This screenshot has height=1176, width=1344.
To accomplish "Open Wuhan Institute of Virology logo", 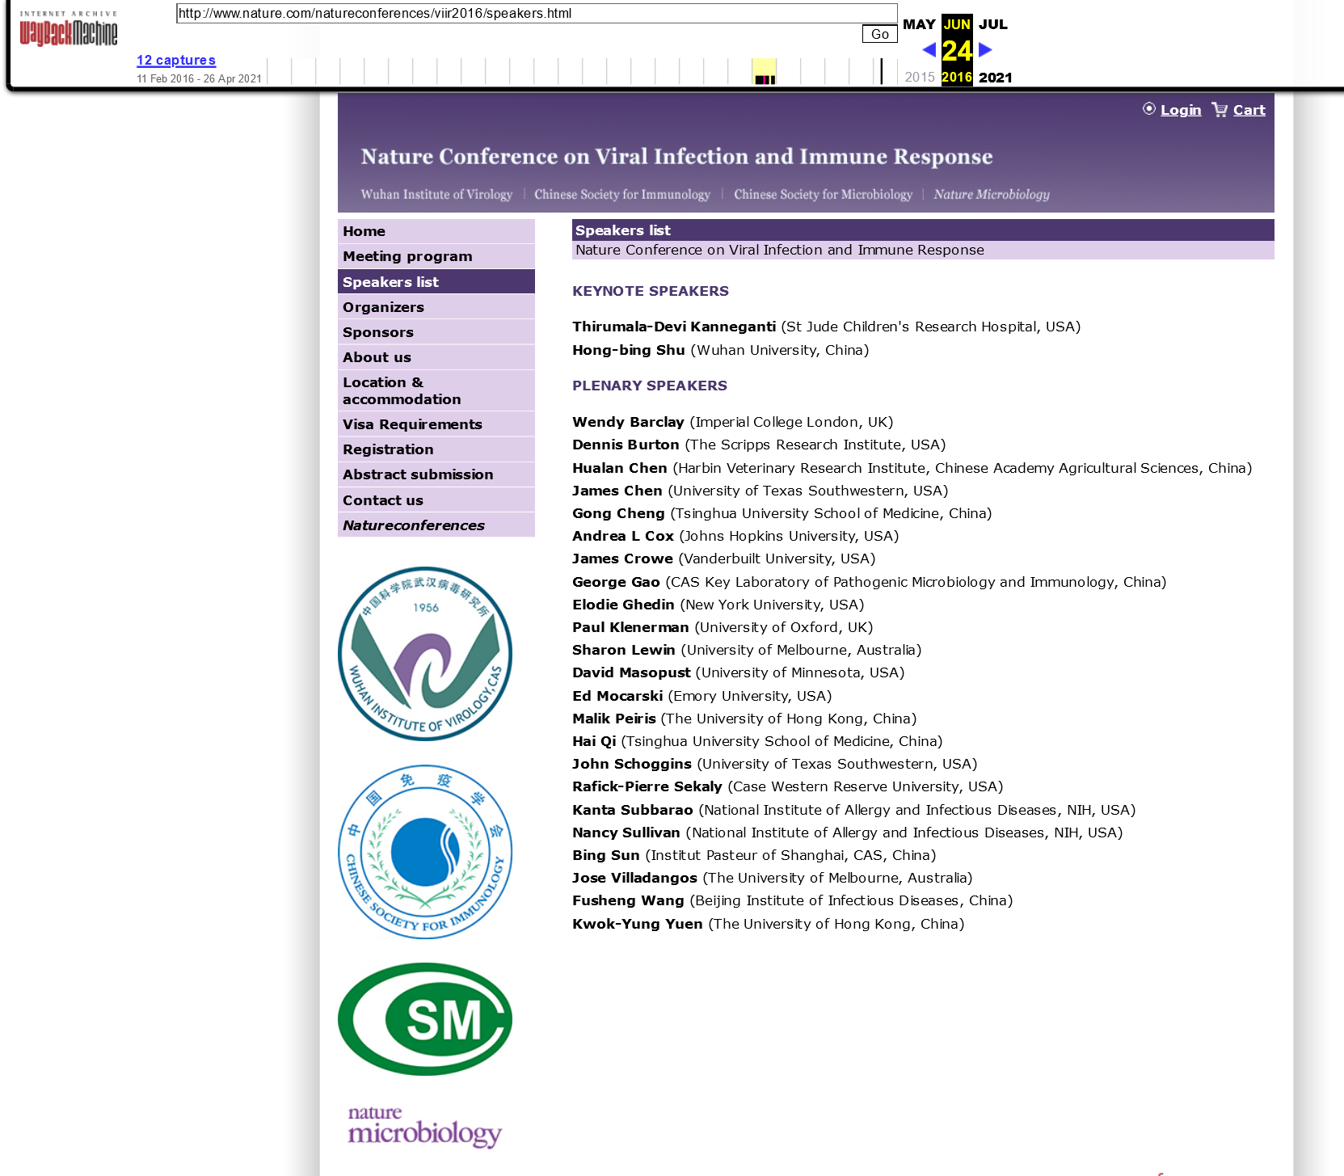I will point(425,654).
